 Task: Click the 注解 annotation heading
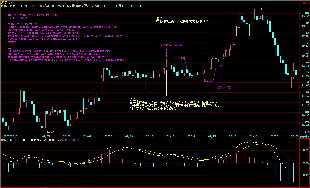tap(159, 18)
